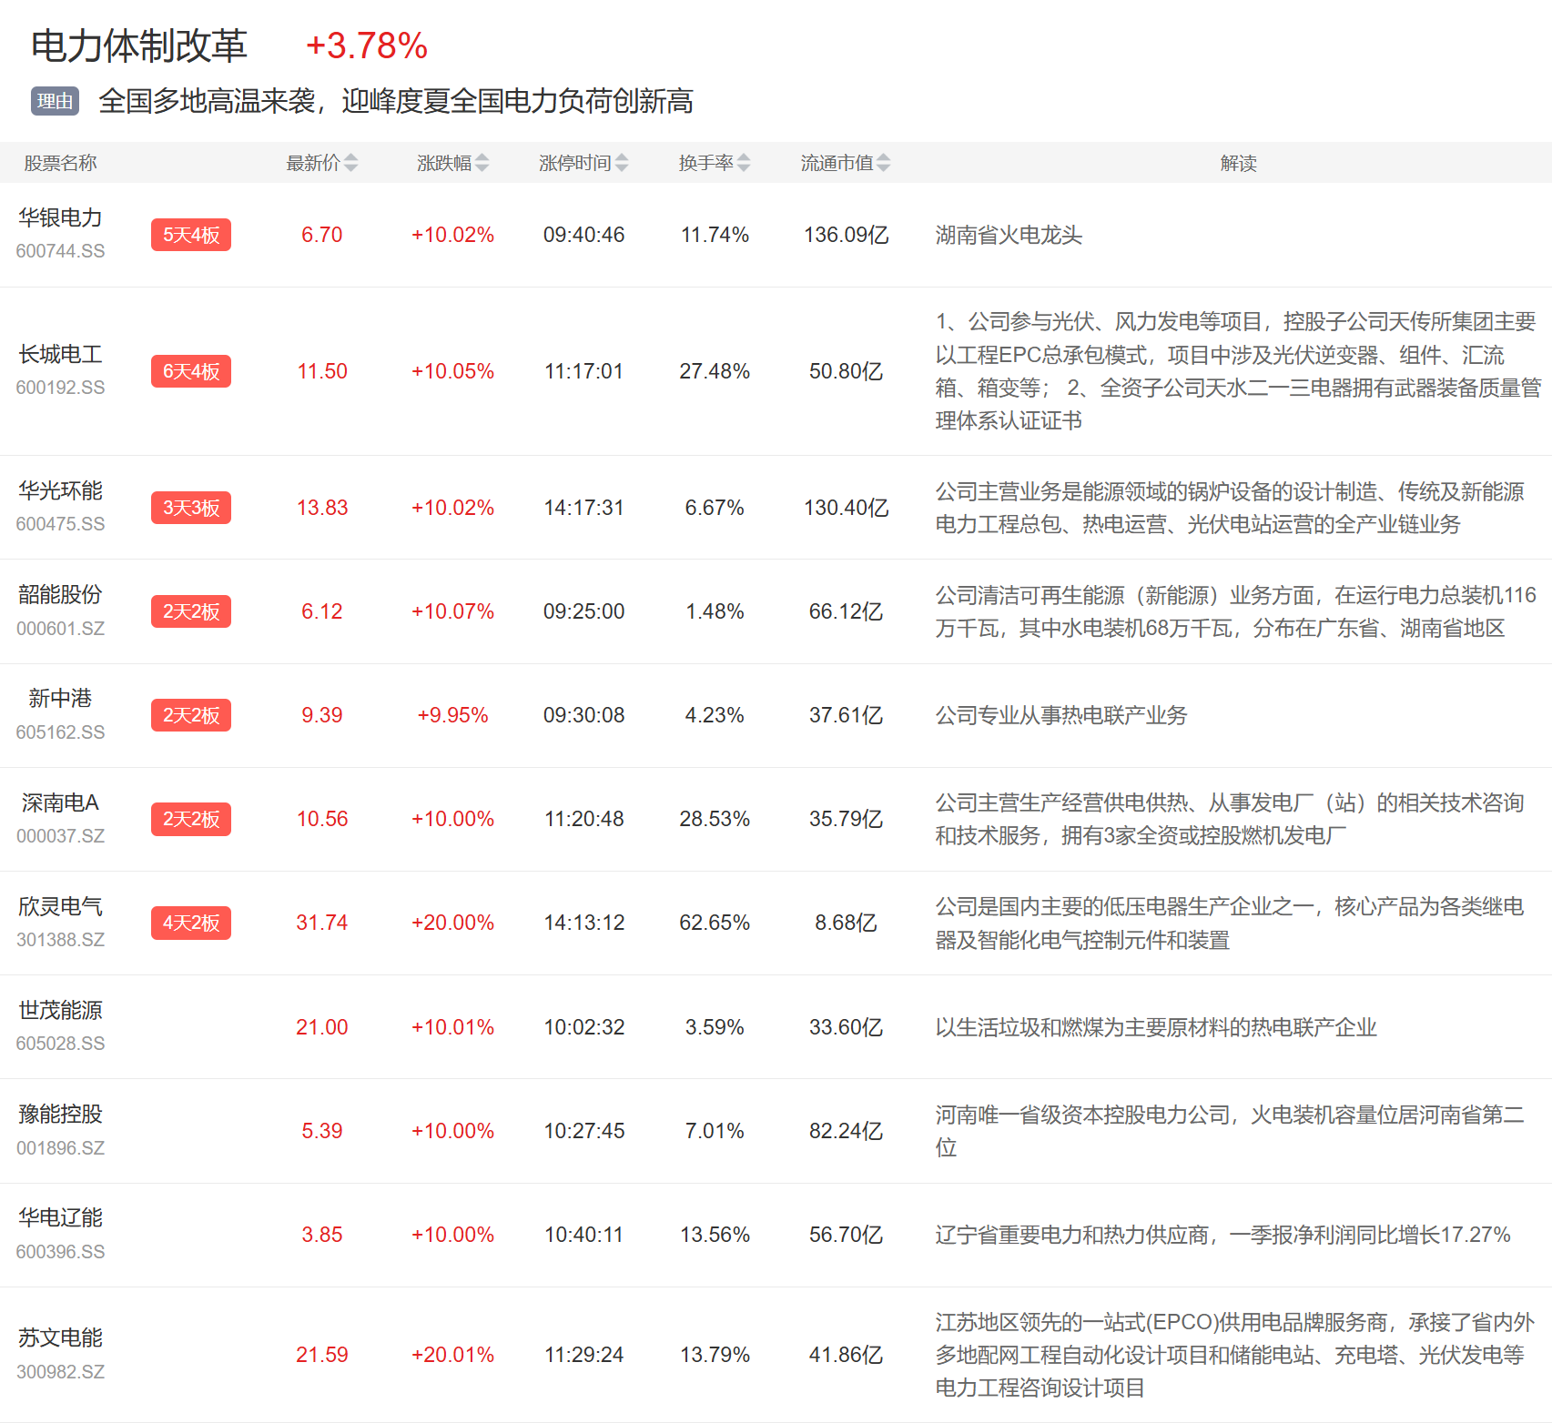Sort by 换手率 column arrows
Viewport: 1552px width, 1423px height.
pos(744,163)
